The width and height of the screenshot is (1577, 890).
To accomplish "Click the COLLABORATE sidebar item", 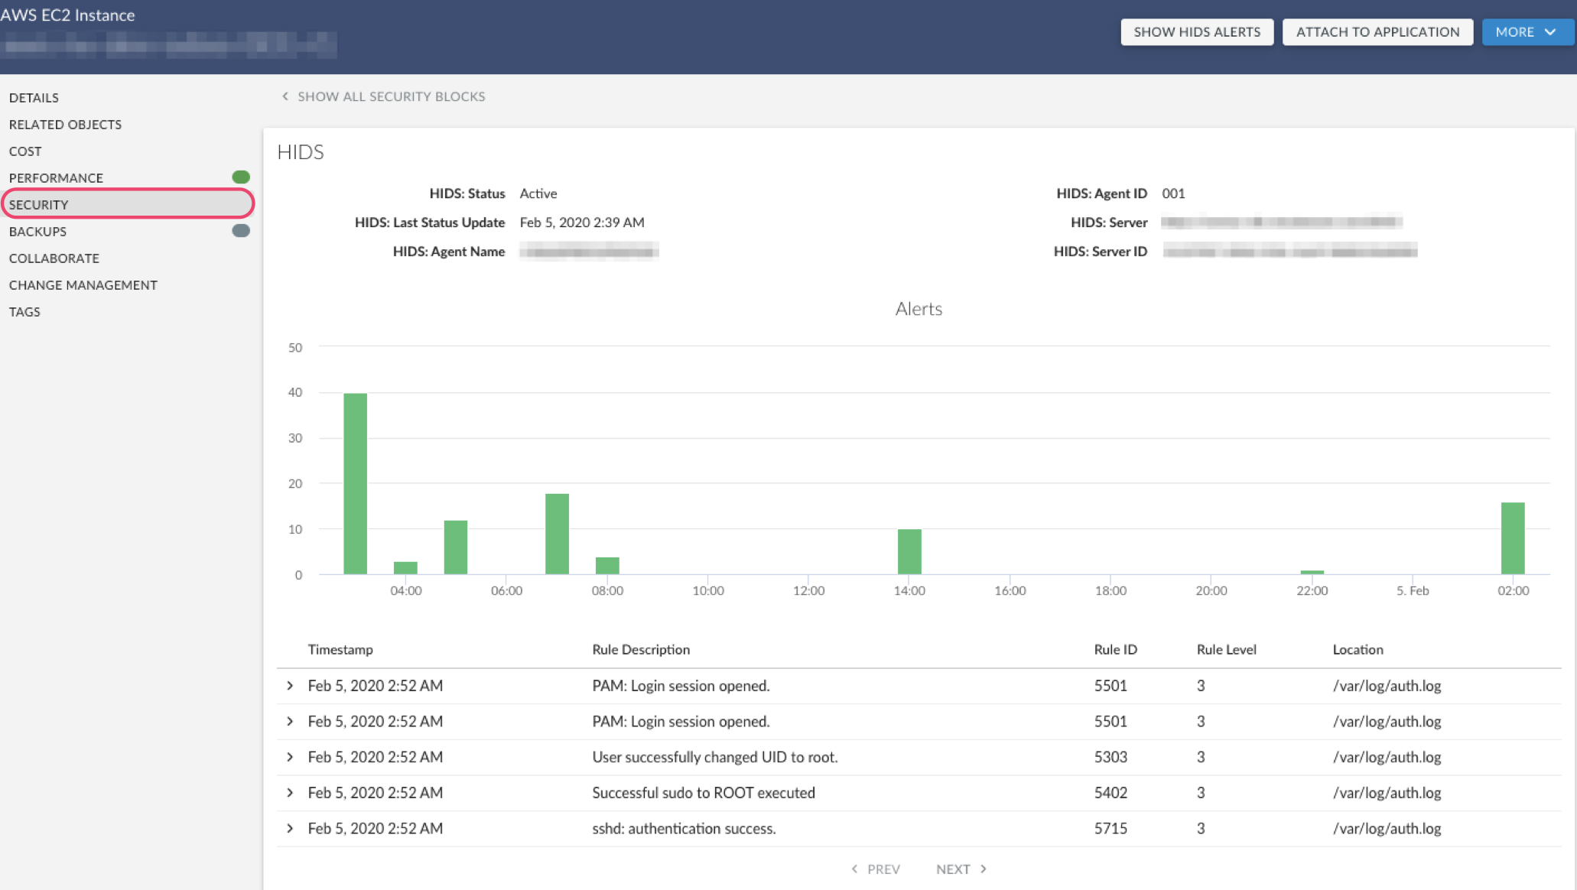I will tap(54, 258).
